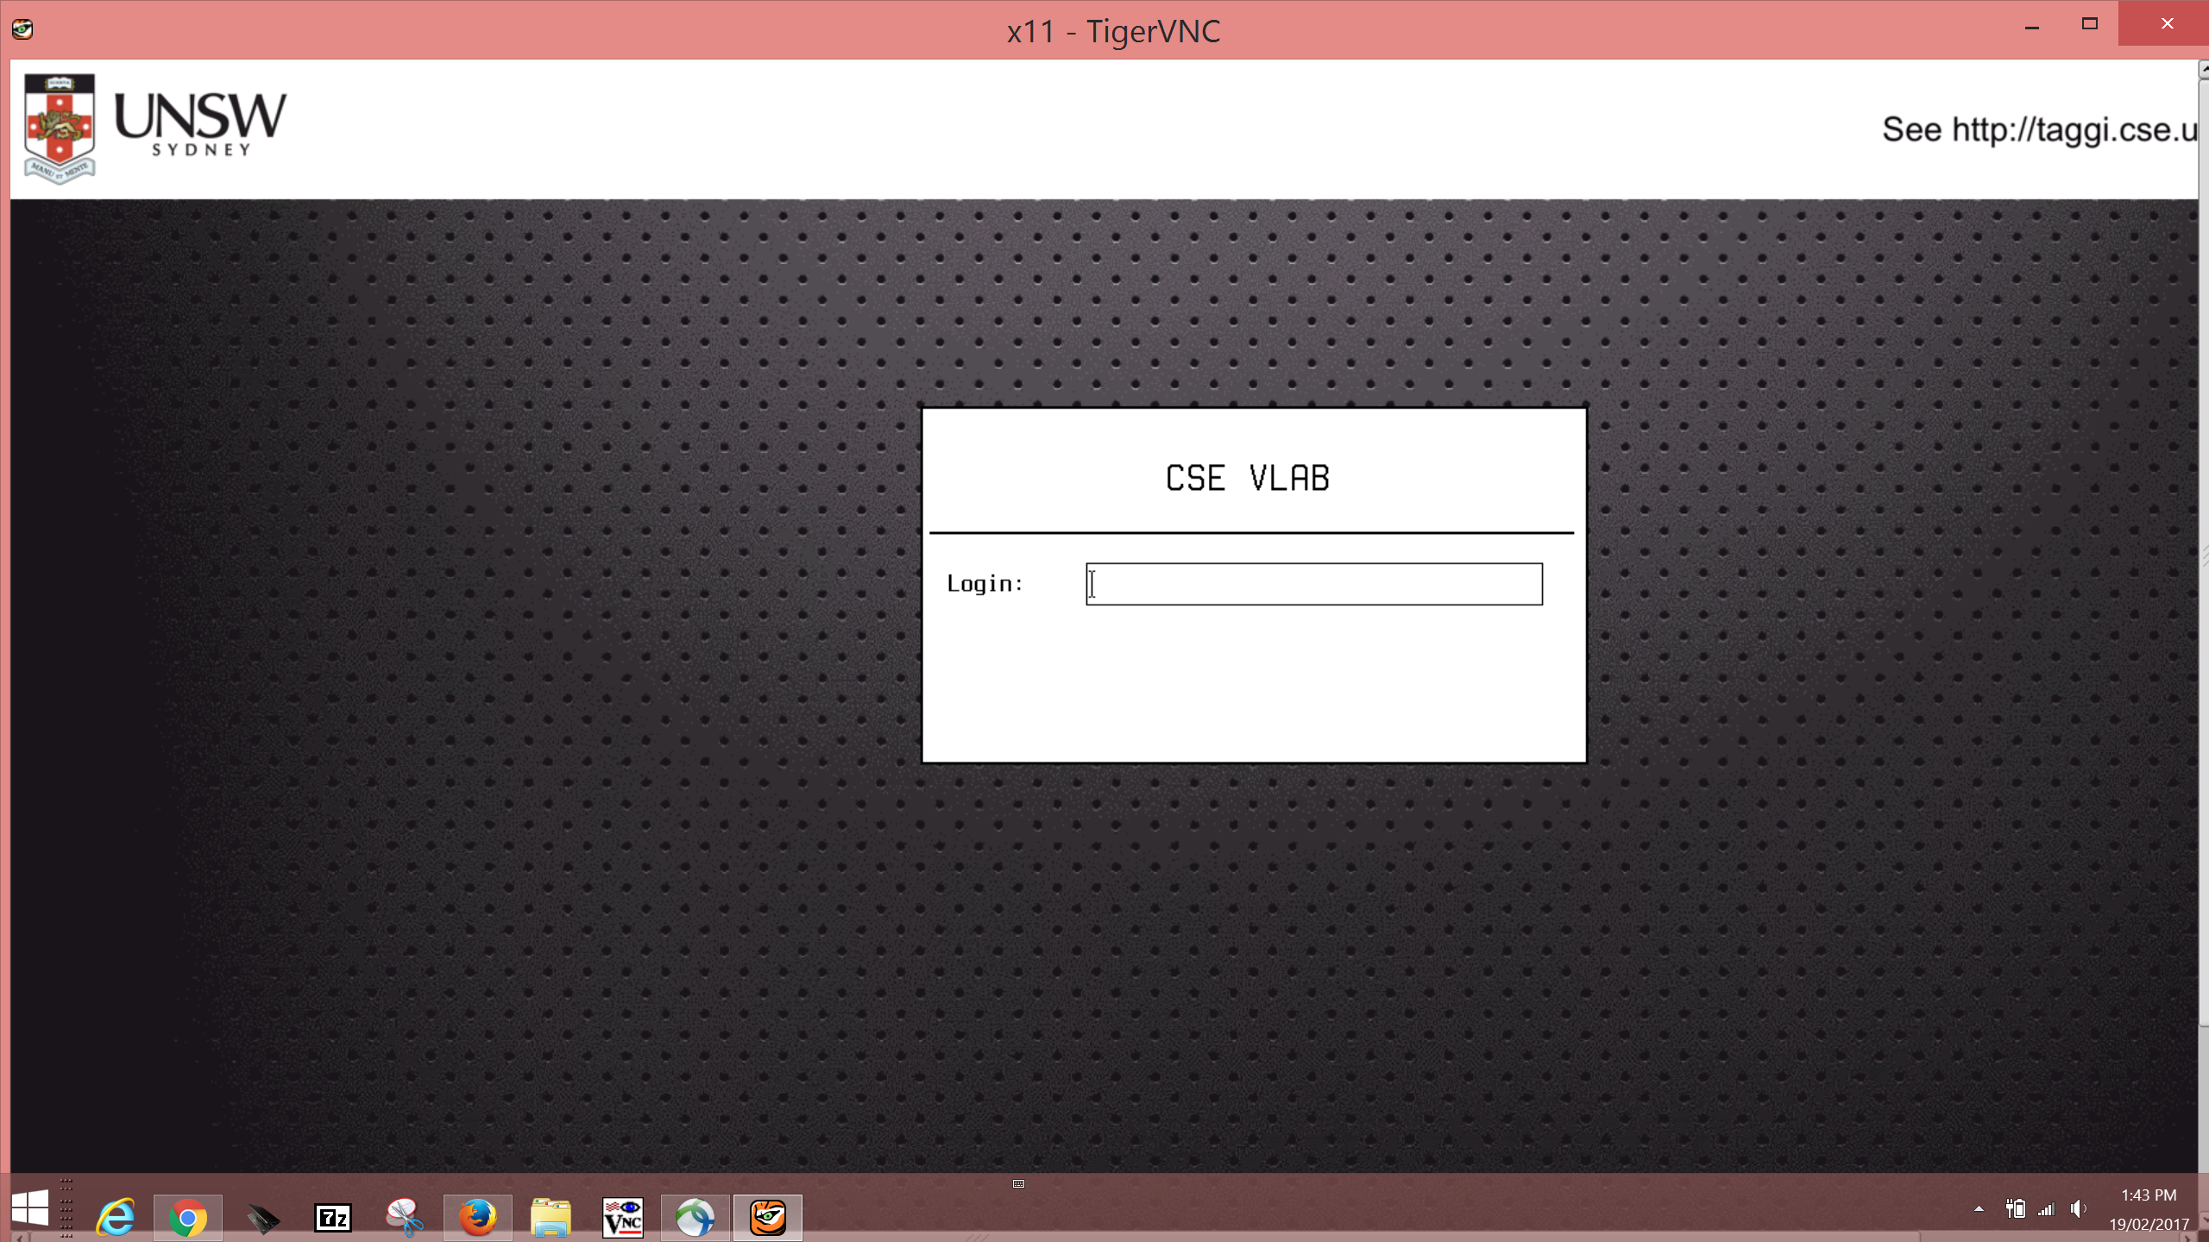Image resolution: width=2209 pixels, height=1242 pixels.
Task: Launch Internet Explorer from taskbar
Action: pyautogui.click(x=116, y=1218)
